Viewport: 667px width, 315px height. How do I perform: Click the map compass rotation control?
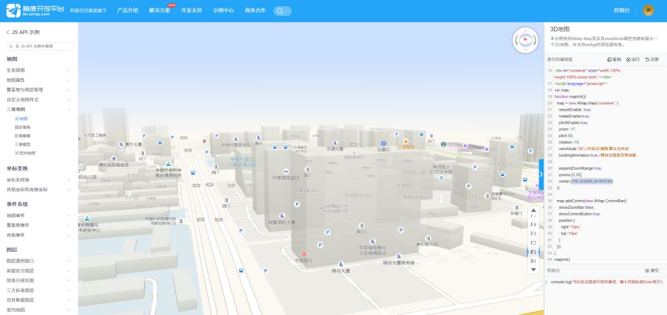pyautogui.click(x=526, y=40)
